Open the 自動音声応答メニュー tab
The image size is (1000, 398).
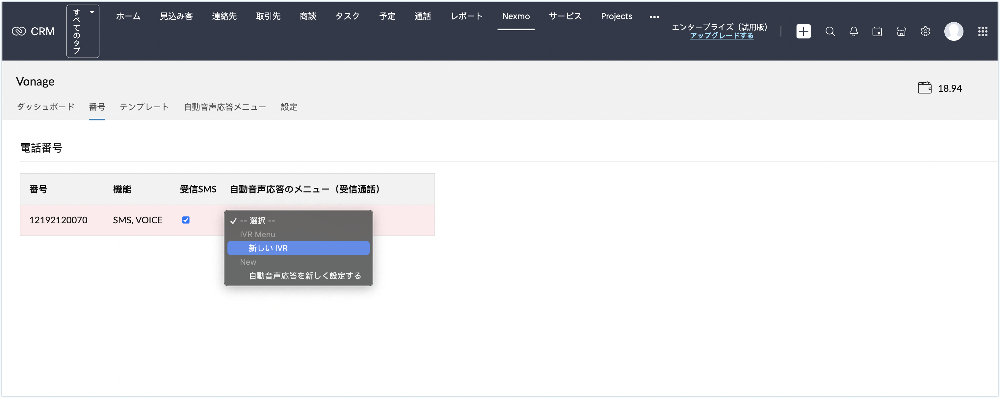225,107
